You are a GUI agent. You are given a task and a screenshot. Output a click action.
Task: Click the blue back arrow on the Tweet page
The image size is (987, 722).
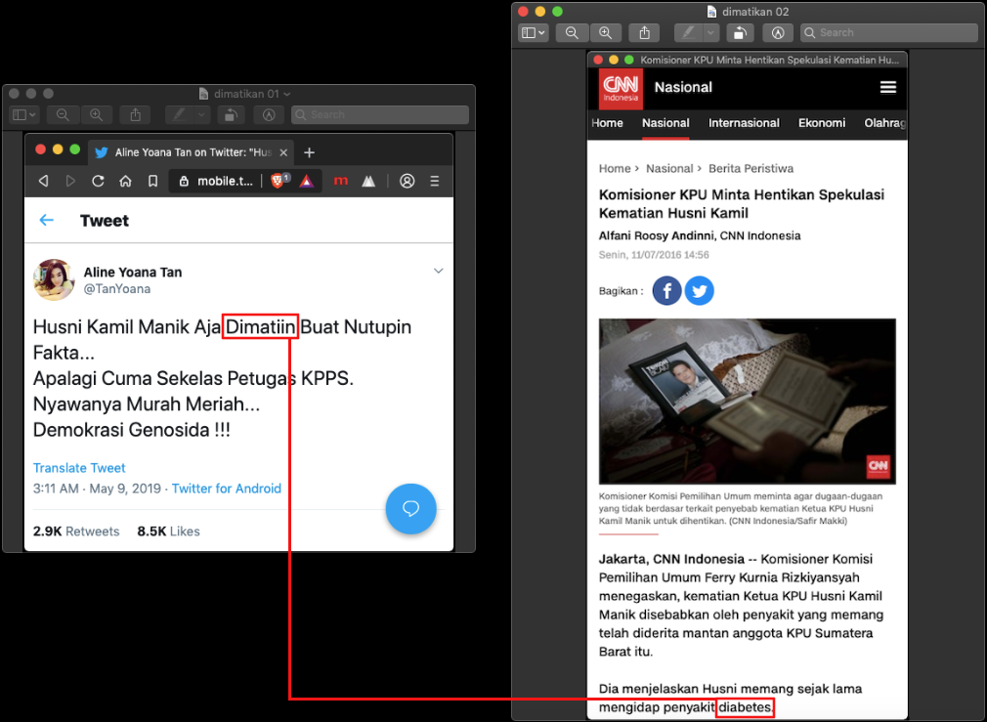[47, 221]
